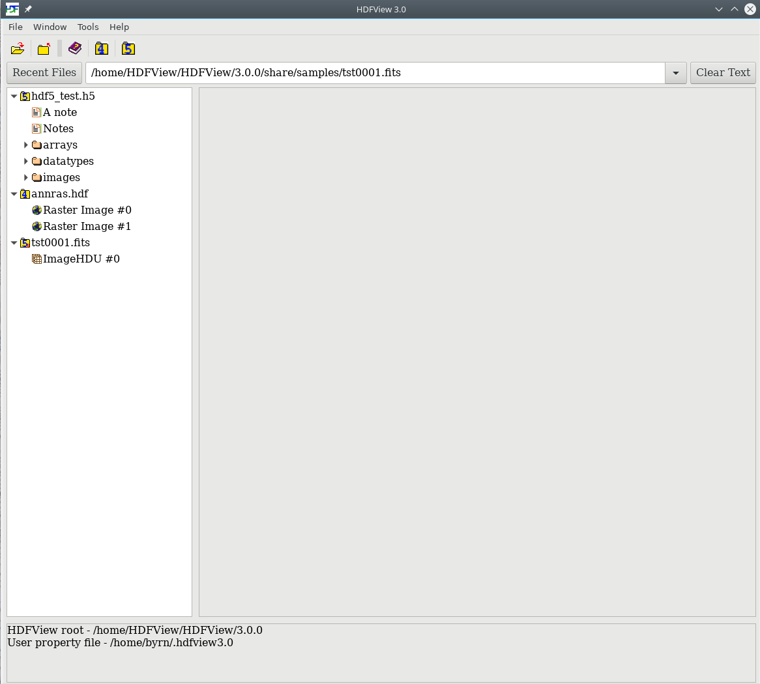
Task: Click the HDF logo in title bar
Action: pos(12,9)
